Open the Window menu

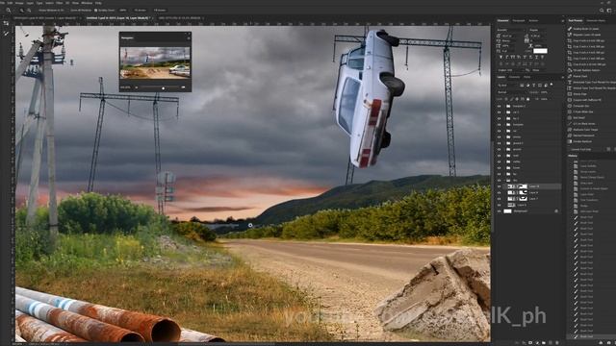[87, 3]
